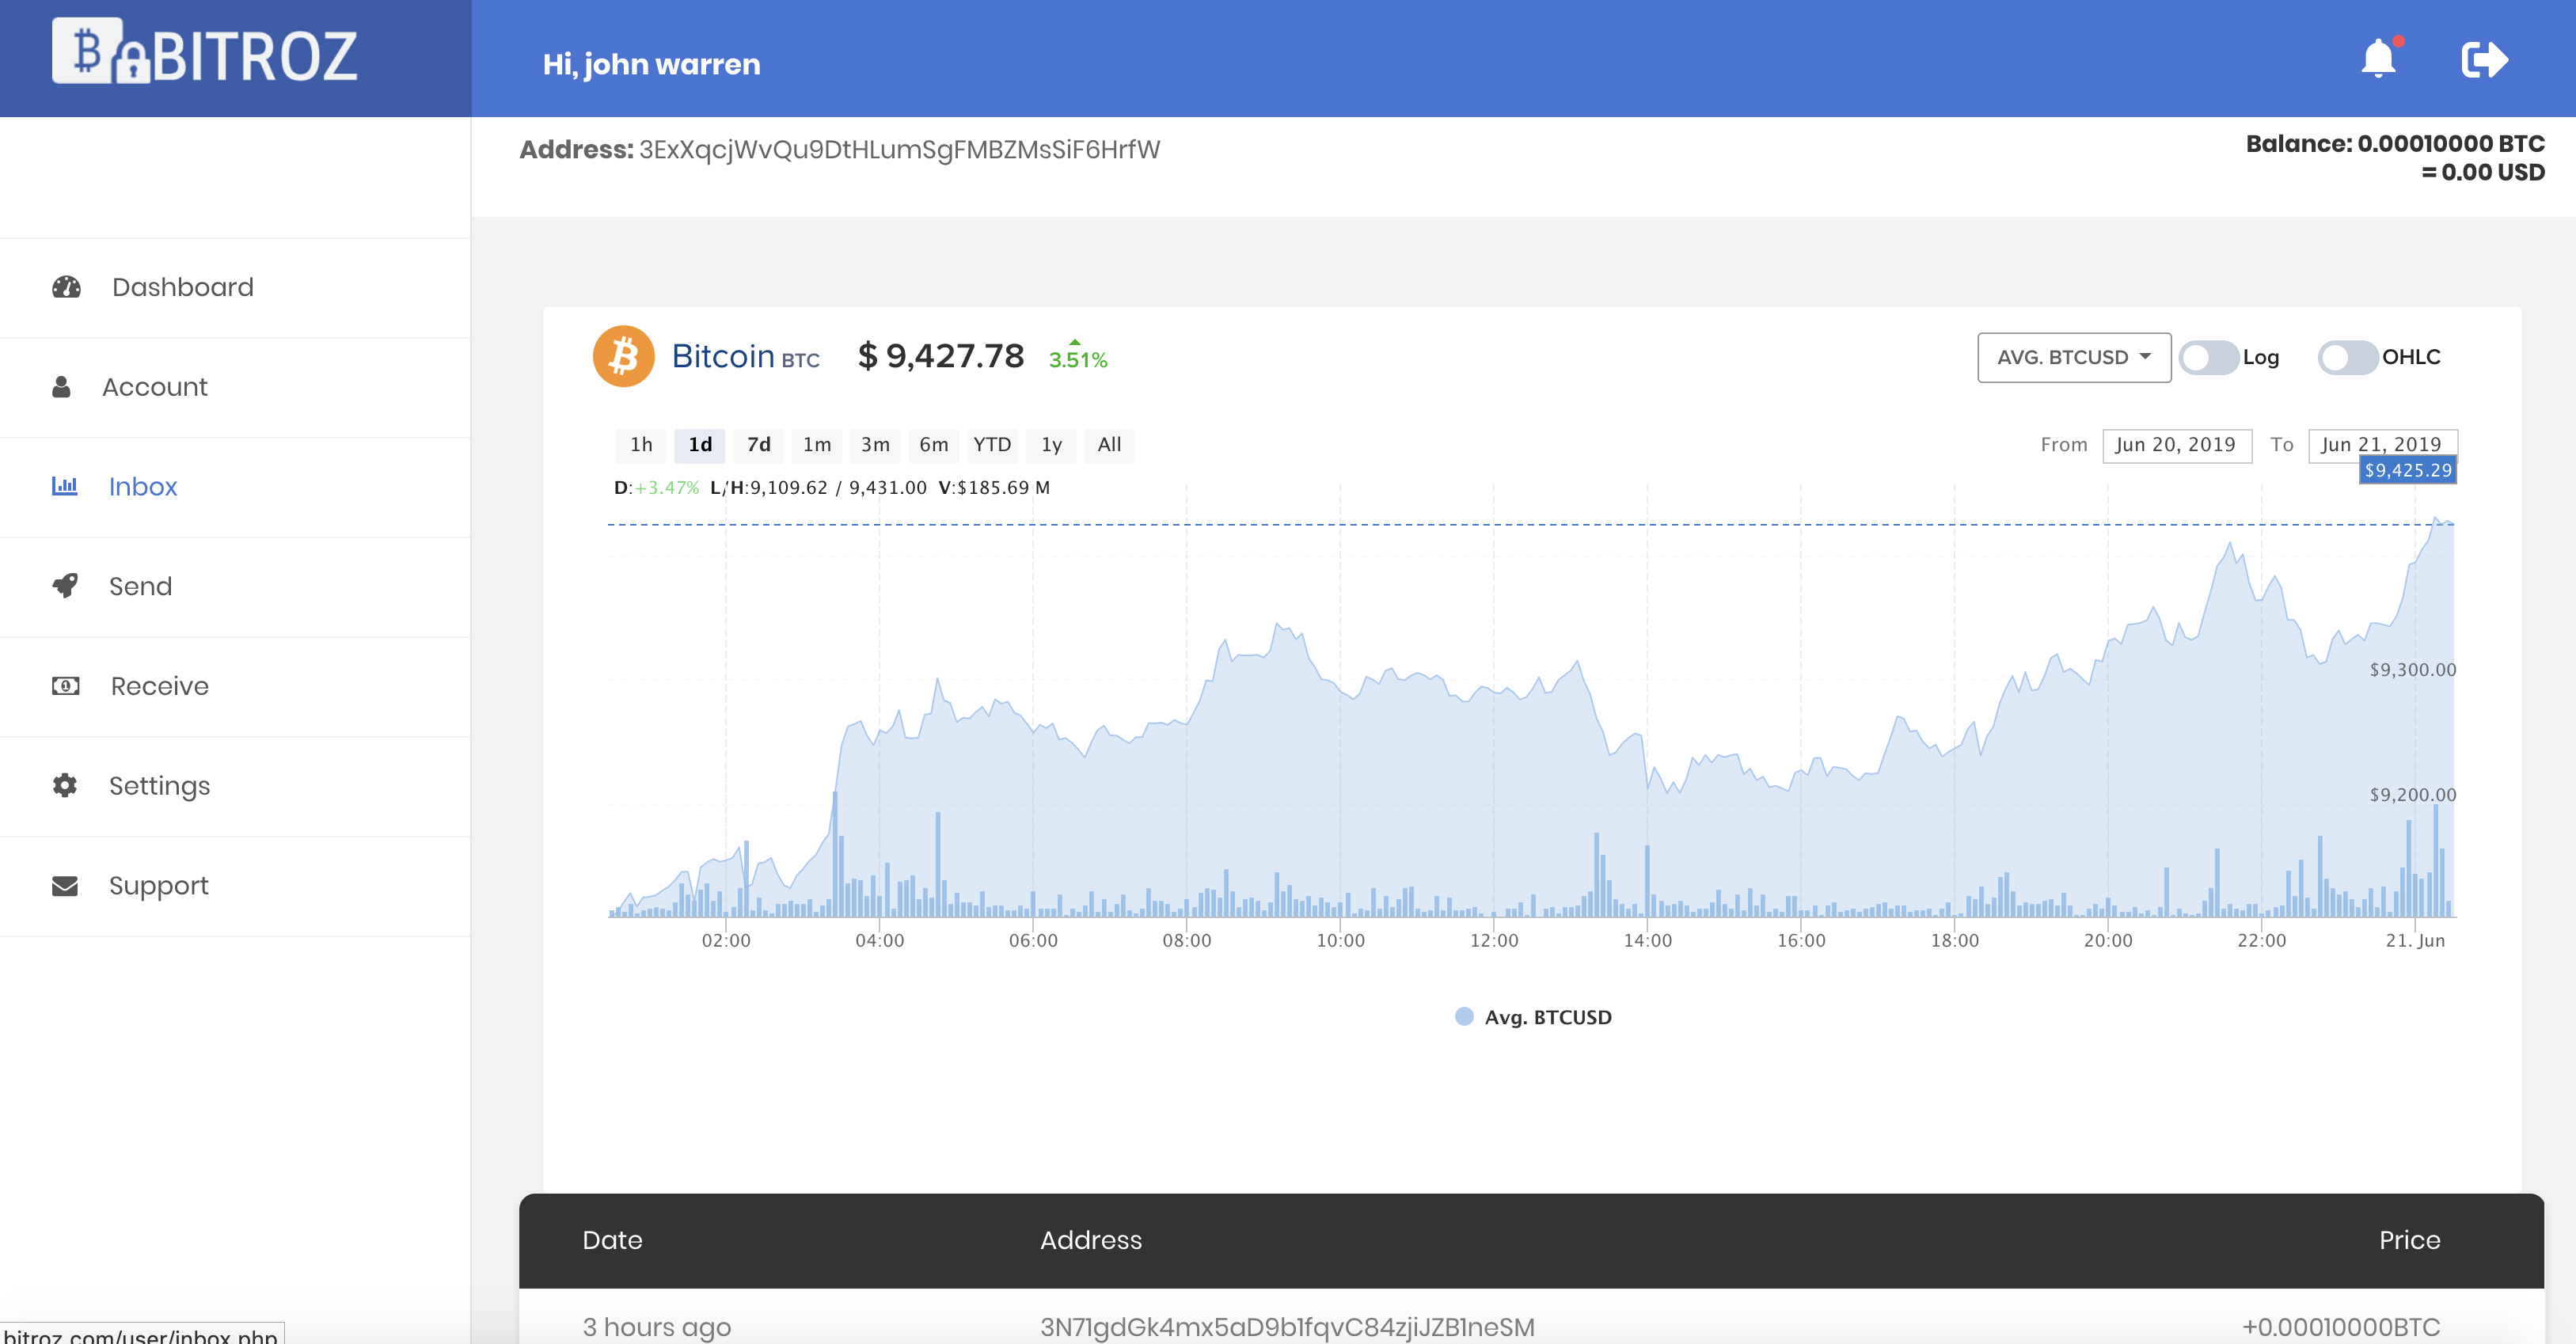Toggle the Avg. BTCUSD legend marker
The height and width of the screenshot is (1344, 2576).
(x=1464, y=1017)
